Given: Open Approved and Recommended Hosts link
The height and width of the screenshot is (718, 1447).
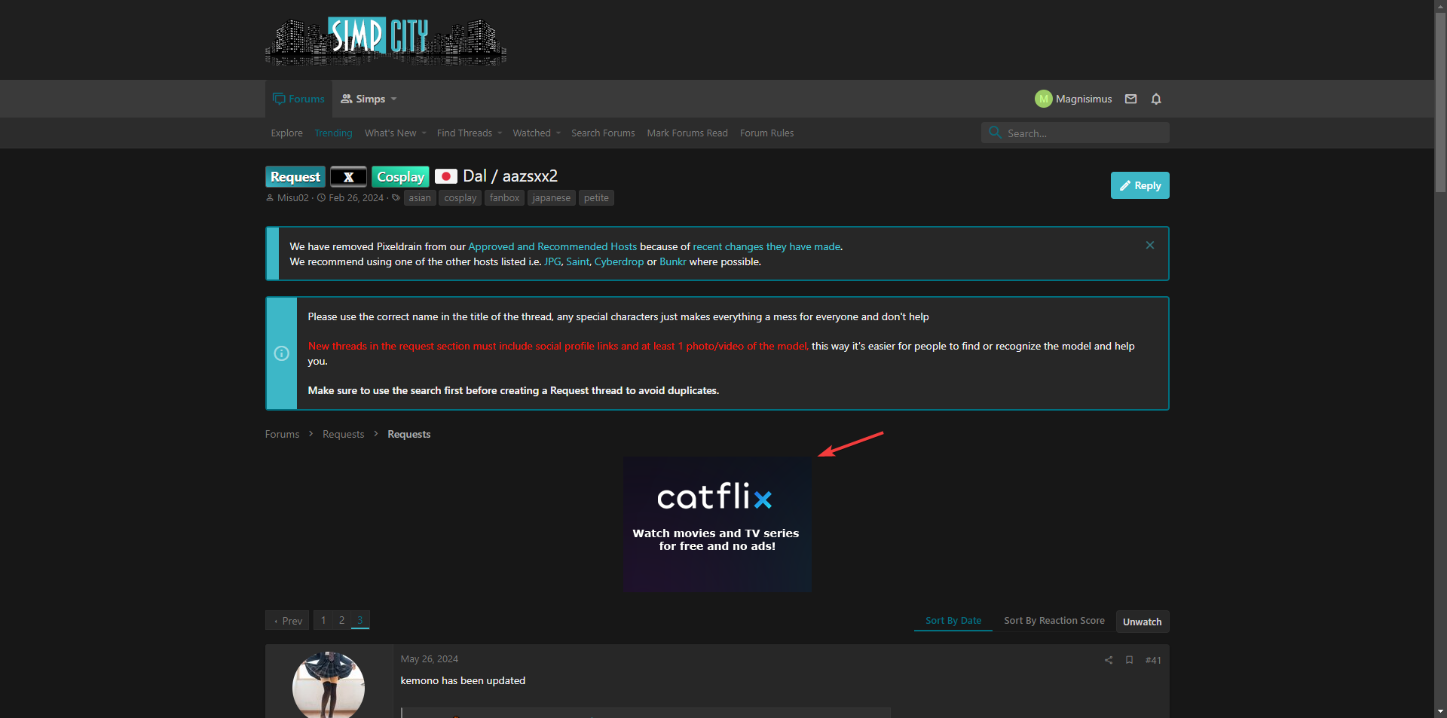Looking at the screenshot, I should coord(552,246).
